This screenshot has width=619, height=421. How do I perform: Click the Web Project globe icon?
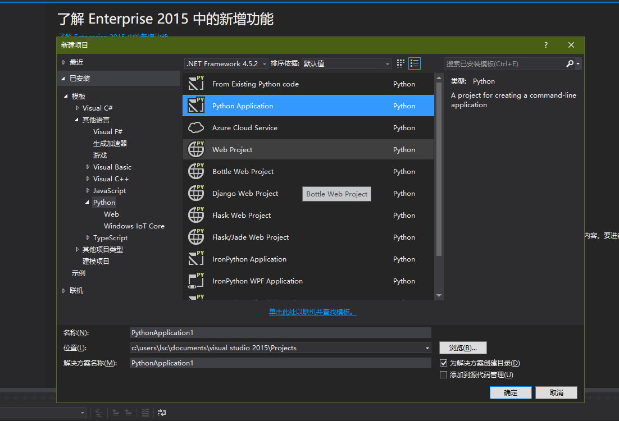196,149
